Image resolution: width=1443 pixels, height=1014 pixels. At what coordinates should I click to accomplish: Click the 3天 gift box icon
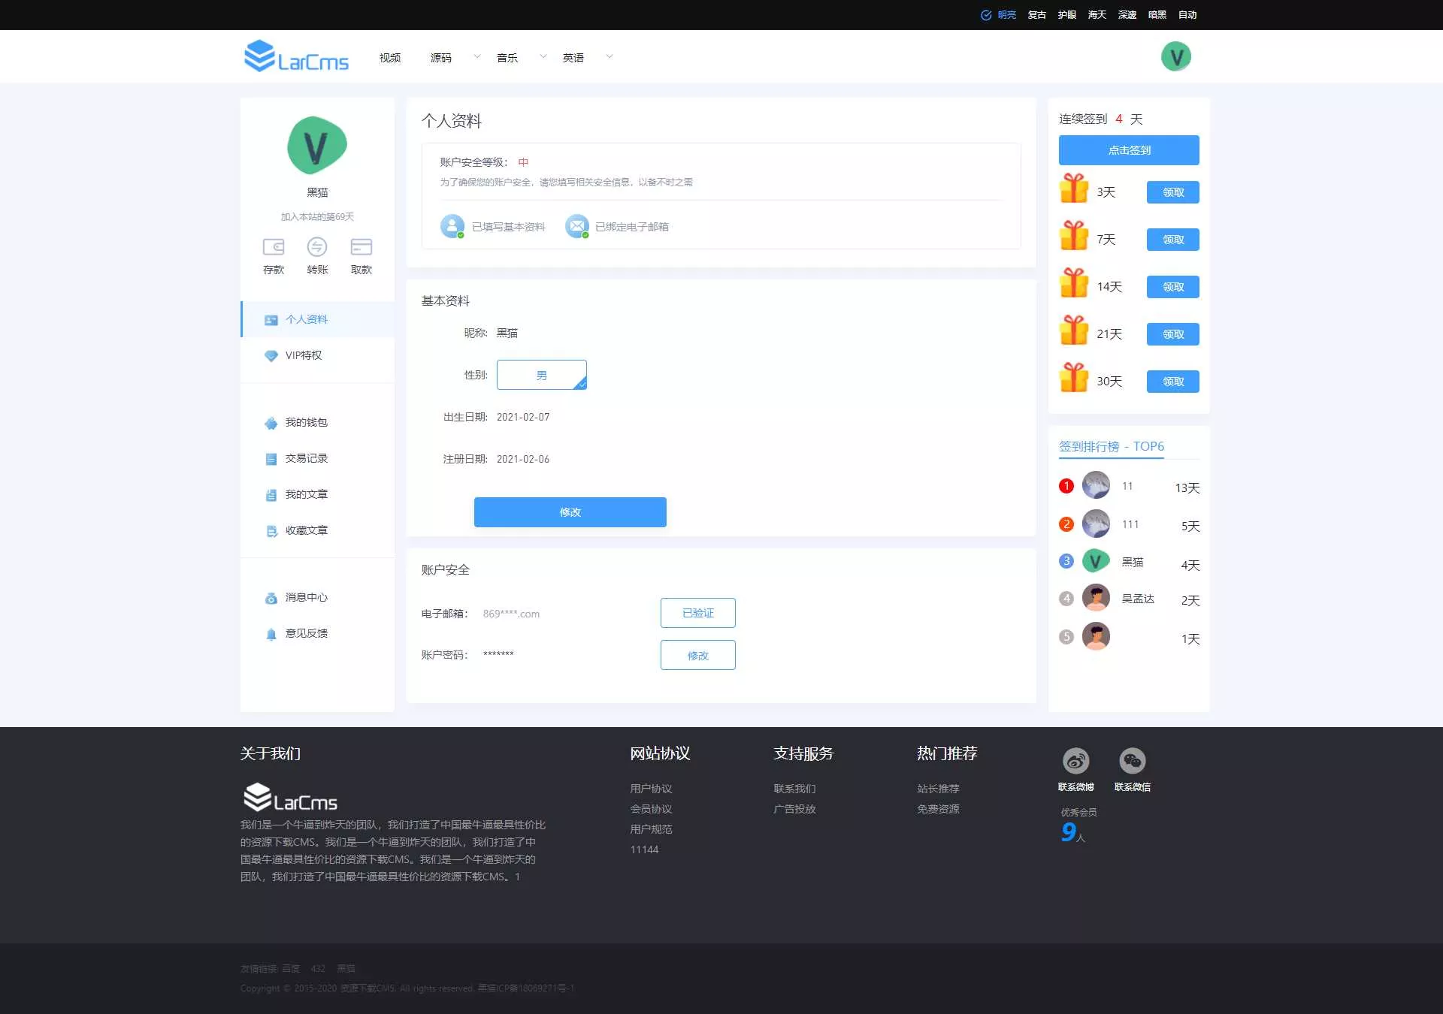pos(1074,189)
